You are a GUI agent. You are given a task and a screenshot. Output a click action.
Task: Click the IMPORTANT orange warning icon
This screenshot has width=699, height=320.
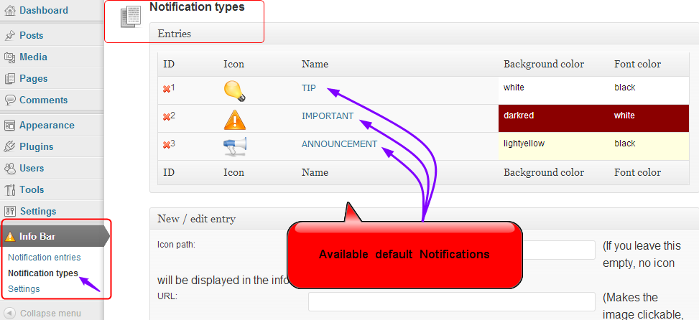coord(234,119)
